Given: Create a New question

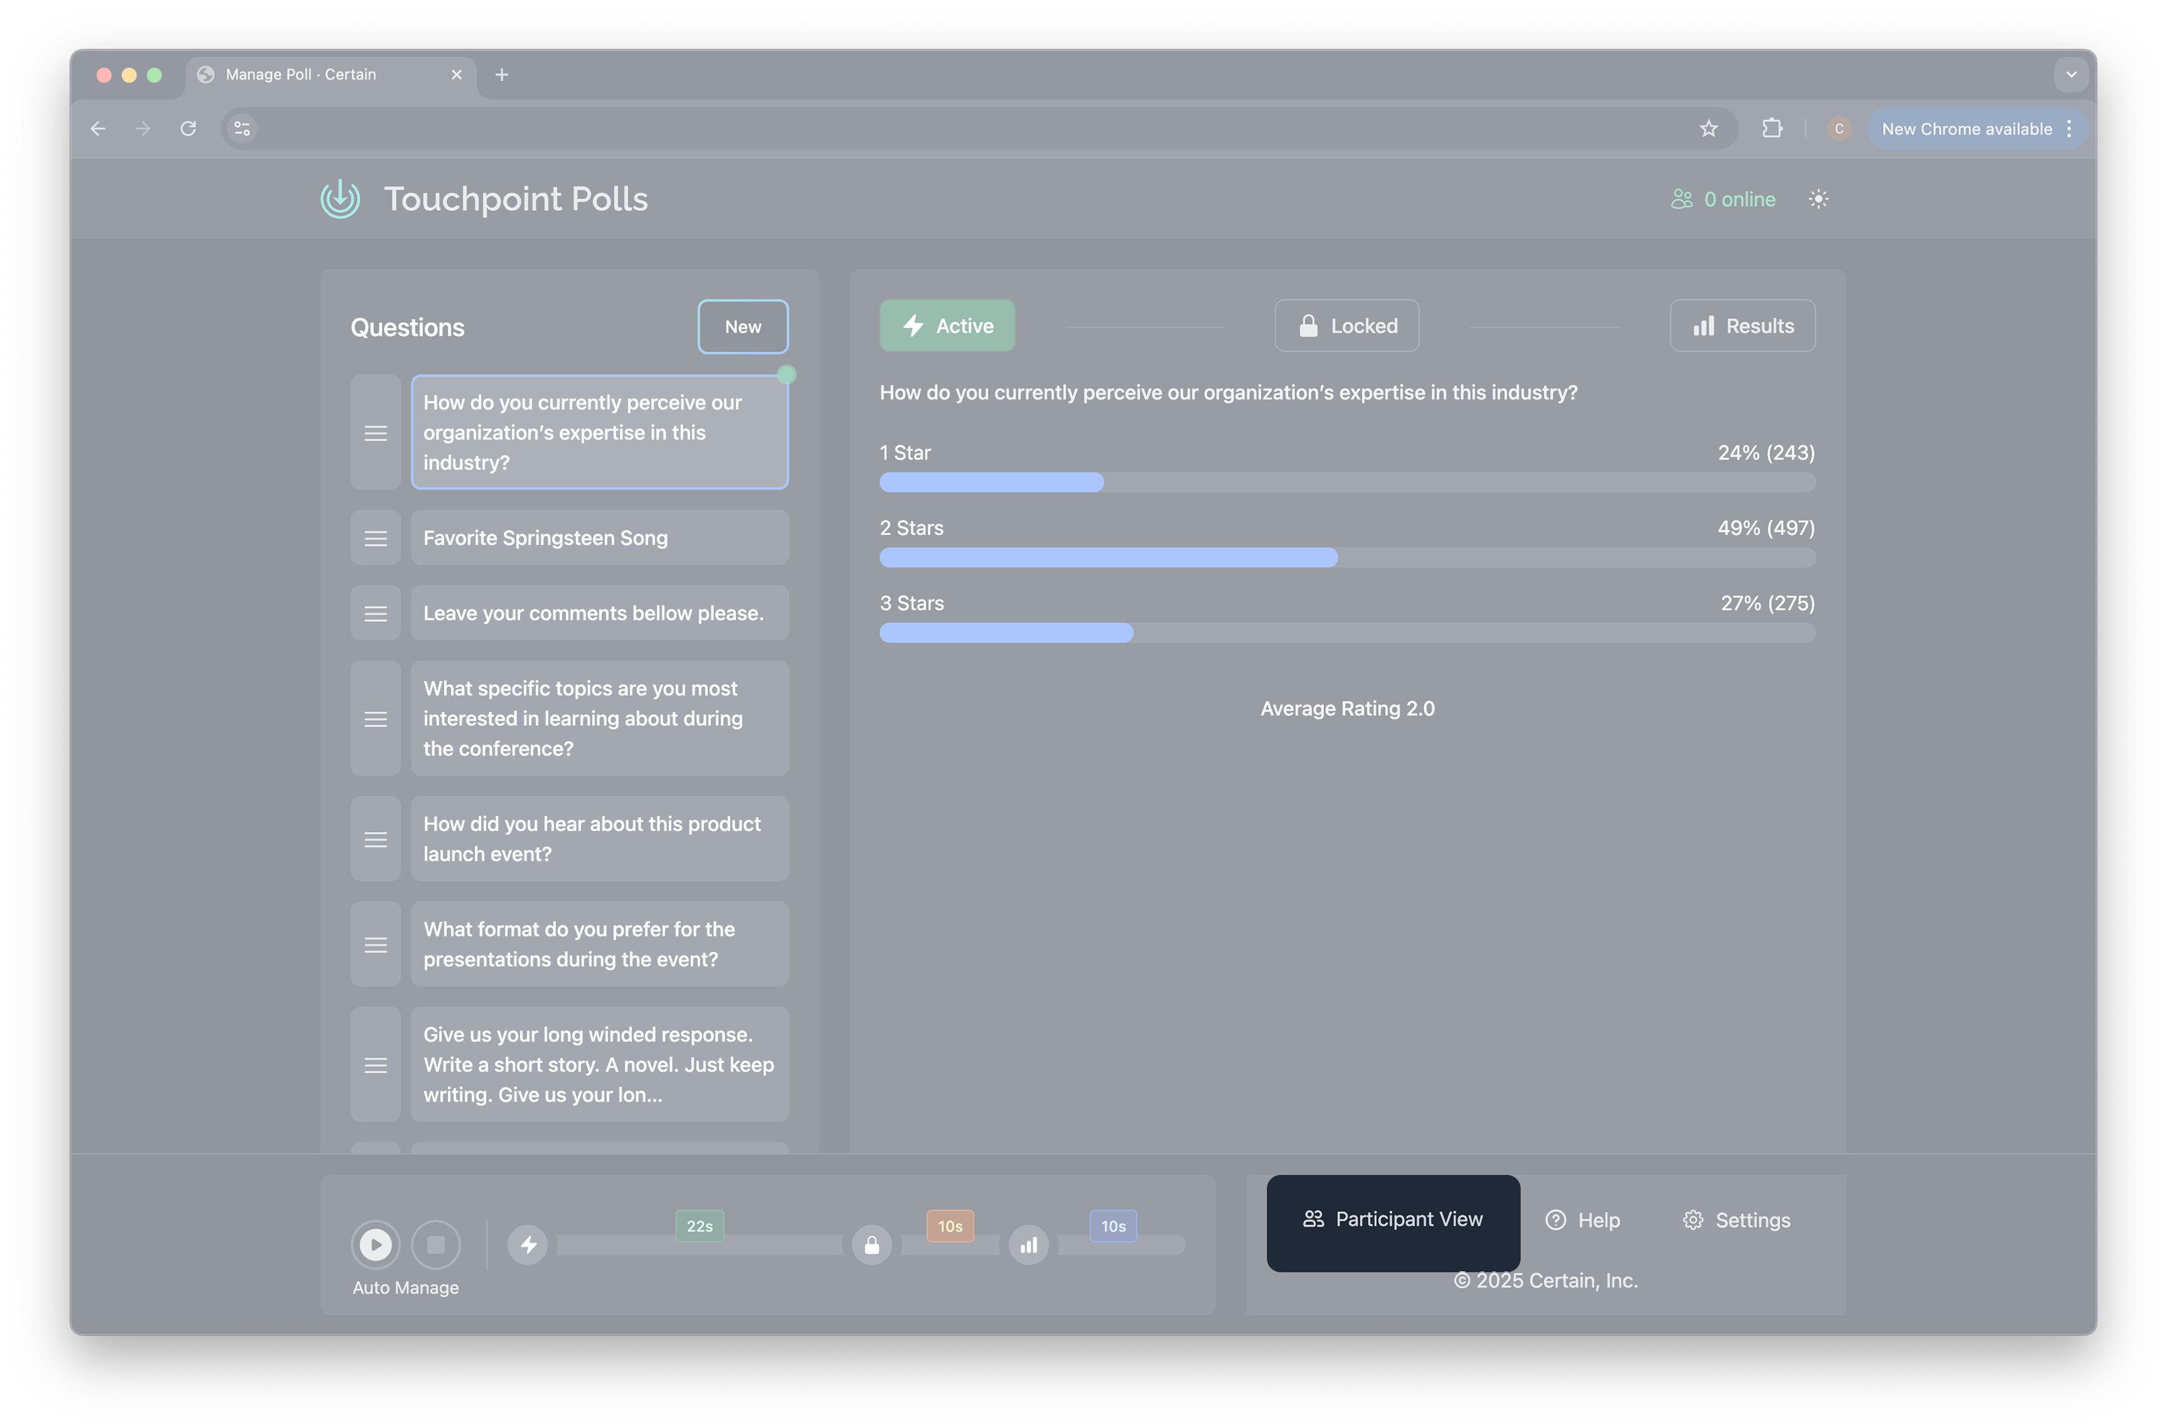Looking at the screenshot, I should click(742, 327).
